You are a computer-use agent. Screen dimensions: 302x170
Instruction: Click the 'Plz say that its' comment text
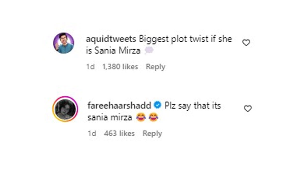[x=193, y=106]
